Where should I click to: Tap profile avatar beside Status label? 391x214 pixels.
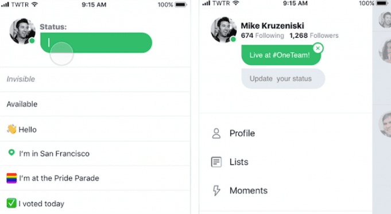tap(22, 31)
